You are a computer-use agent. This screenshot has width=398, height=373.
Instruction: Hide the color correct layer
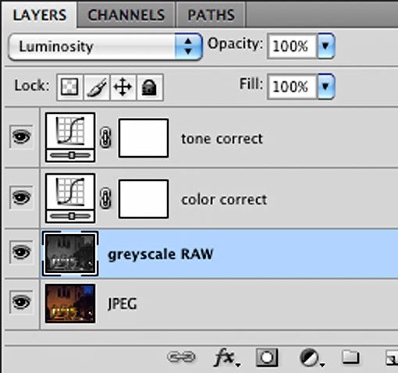coord(22,197)
